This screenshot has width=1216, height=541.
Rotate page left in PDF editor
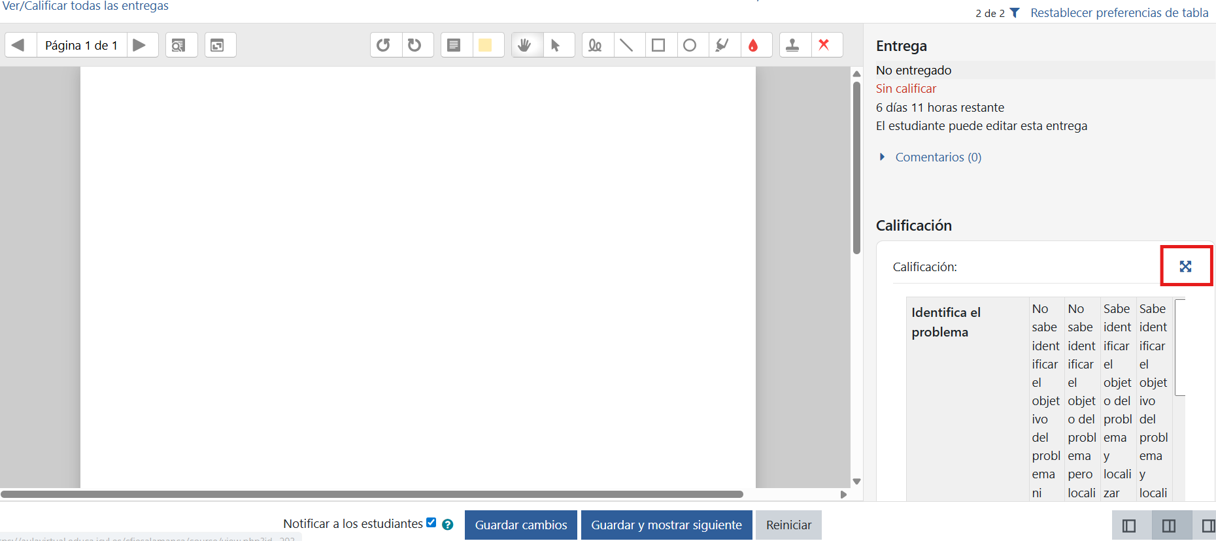coord(384,45)
